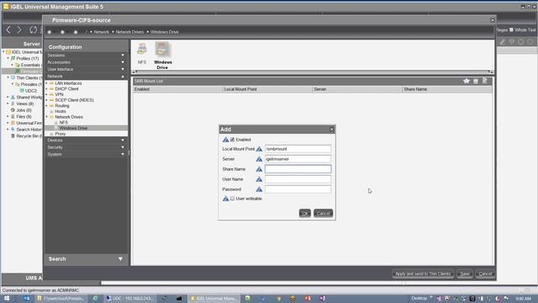
Task: Select UDC2 thin client in the server tree
Action: 31,91
